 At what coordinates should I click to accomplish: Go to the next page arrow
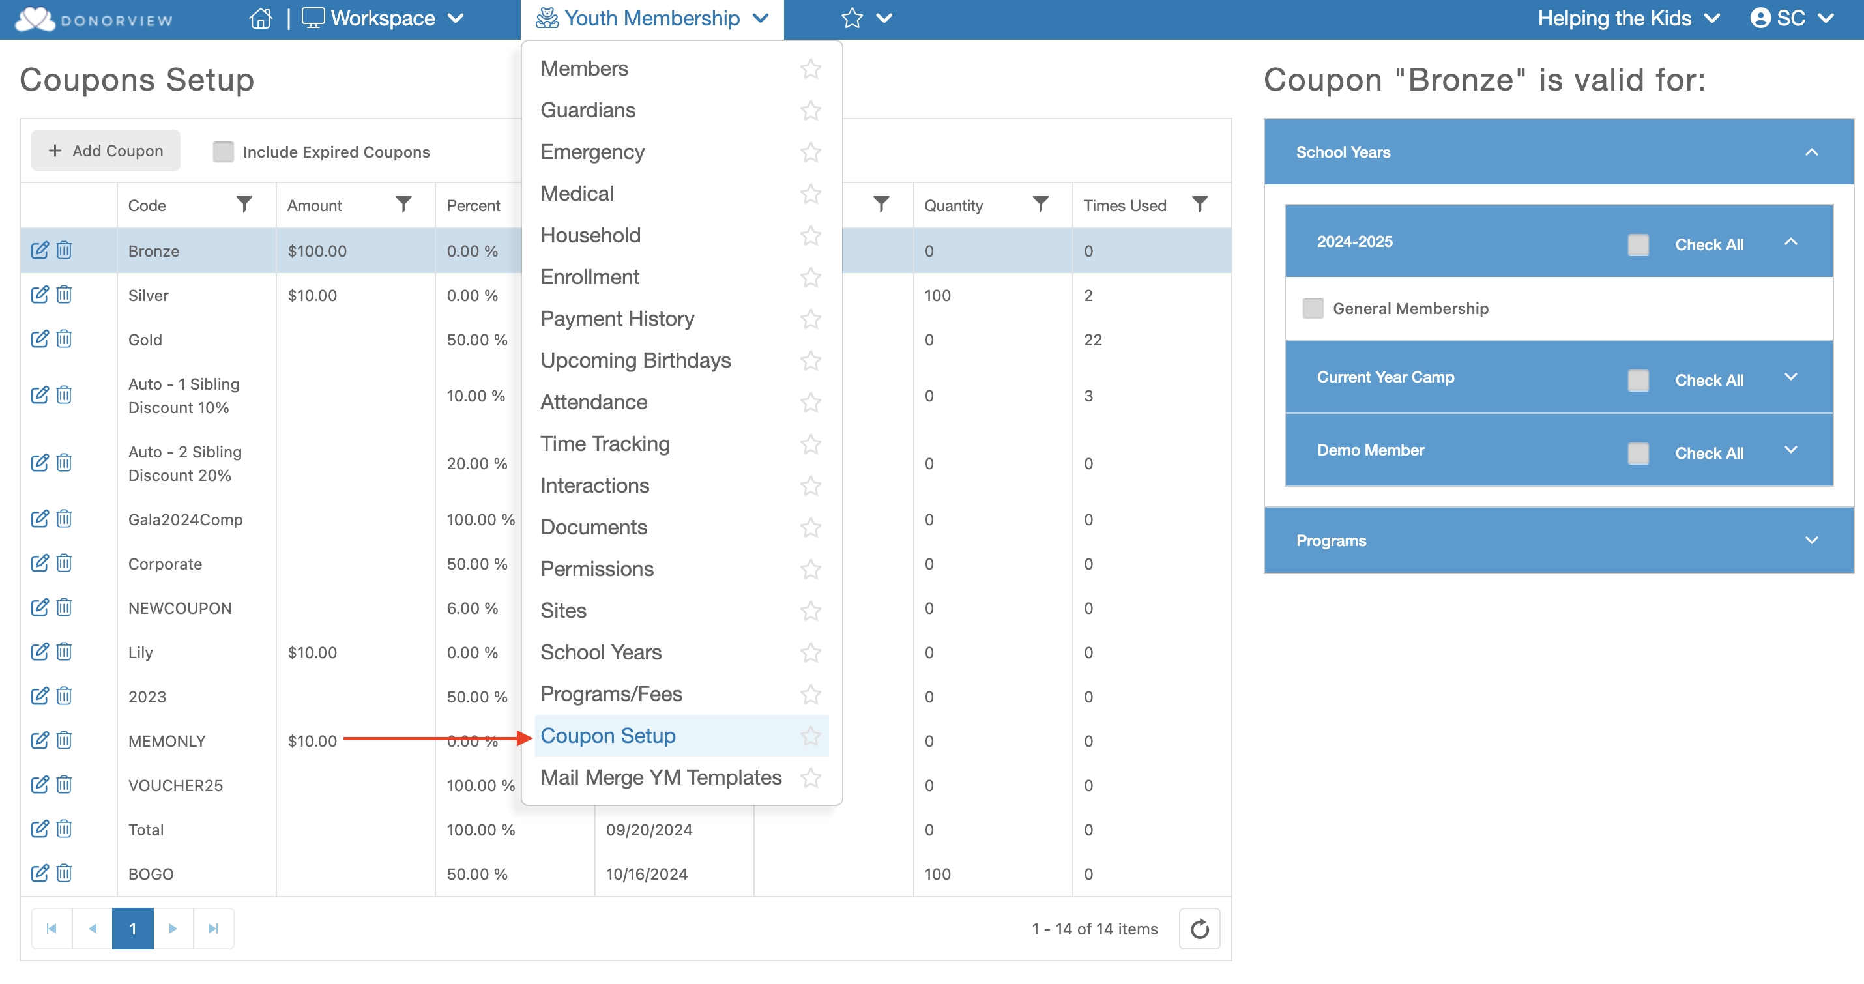click(x=173, y=929)
